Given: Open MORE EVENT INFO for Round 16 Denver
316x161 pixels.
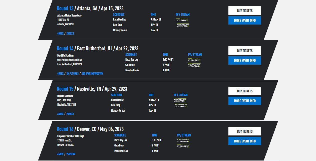Looking at the screenshot, I should click(244, 141).
